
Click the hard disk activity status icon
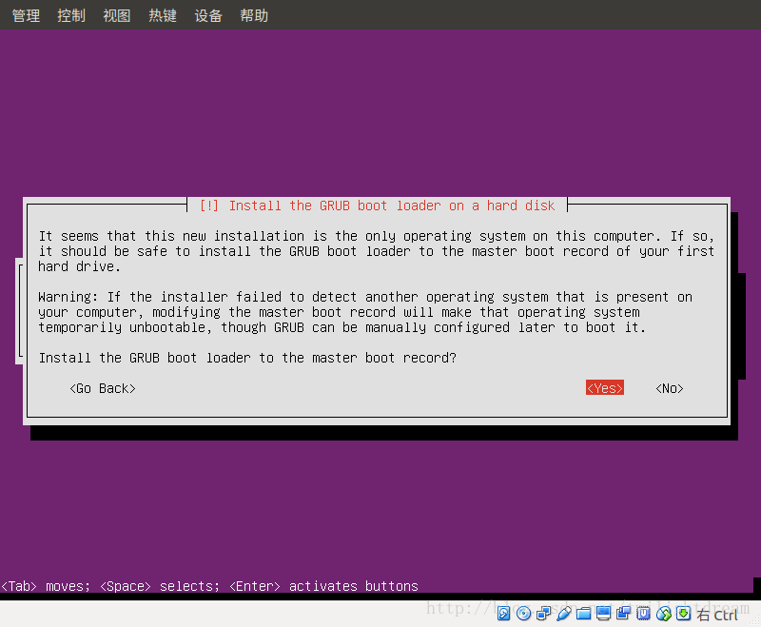pos(502,613)
